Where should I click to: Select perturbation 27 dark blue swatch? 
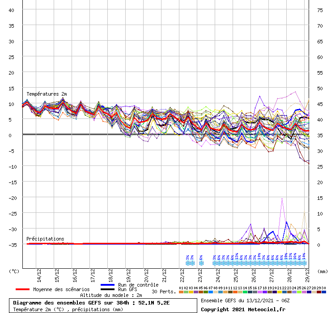point(309,292)
